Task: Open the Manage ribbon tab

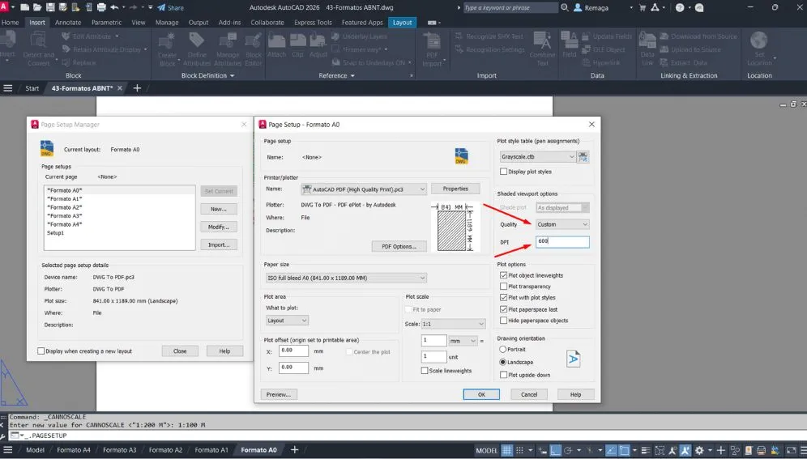Action: click(167, 23)
